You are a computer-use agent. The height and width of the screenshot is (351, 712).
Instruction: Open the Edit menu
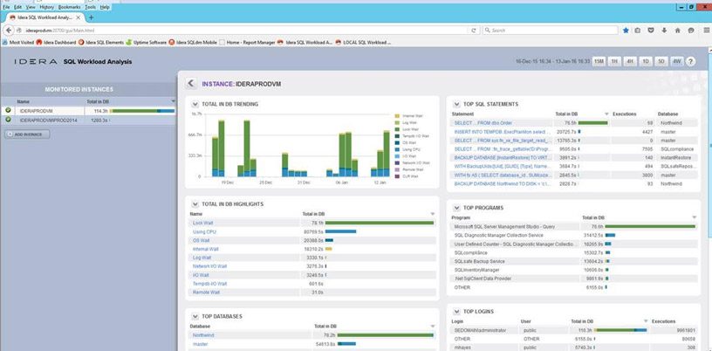click(17, 7)
